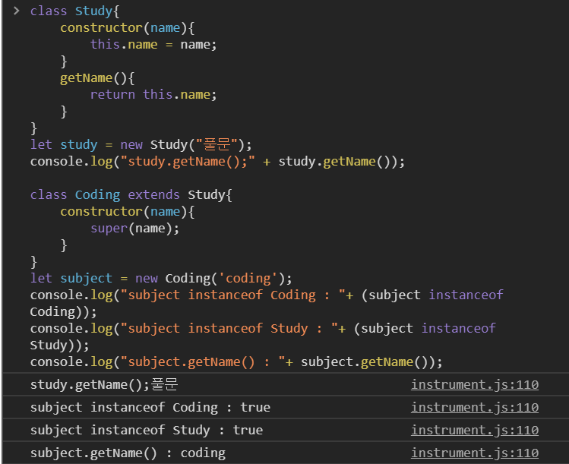Click the console.log("study.getName();" ...) code line

217,162
